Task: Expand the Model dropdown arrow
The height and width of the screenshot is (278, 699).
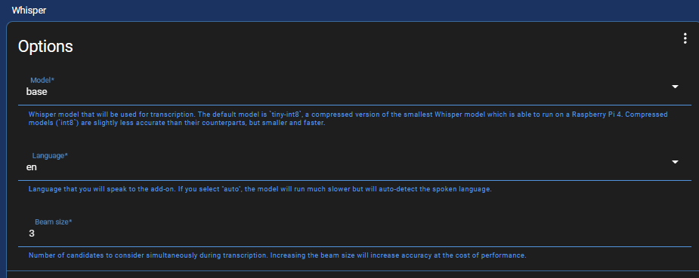Action: click(675, 87)
